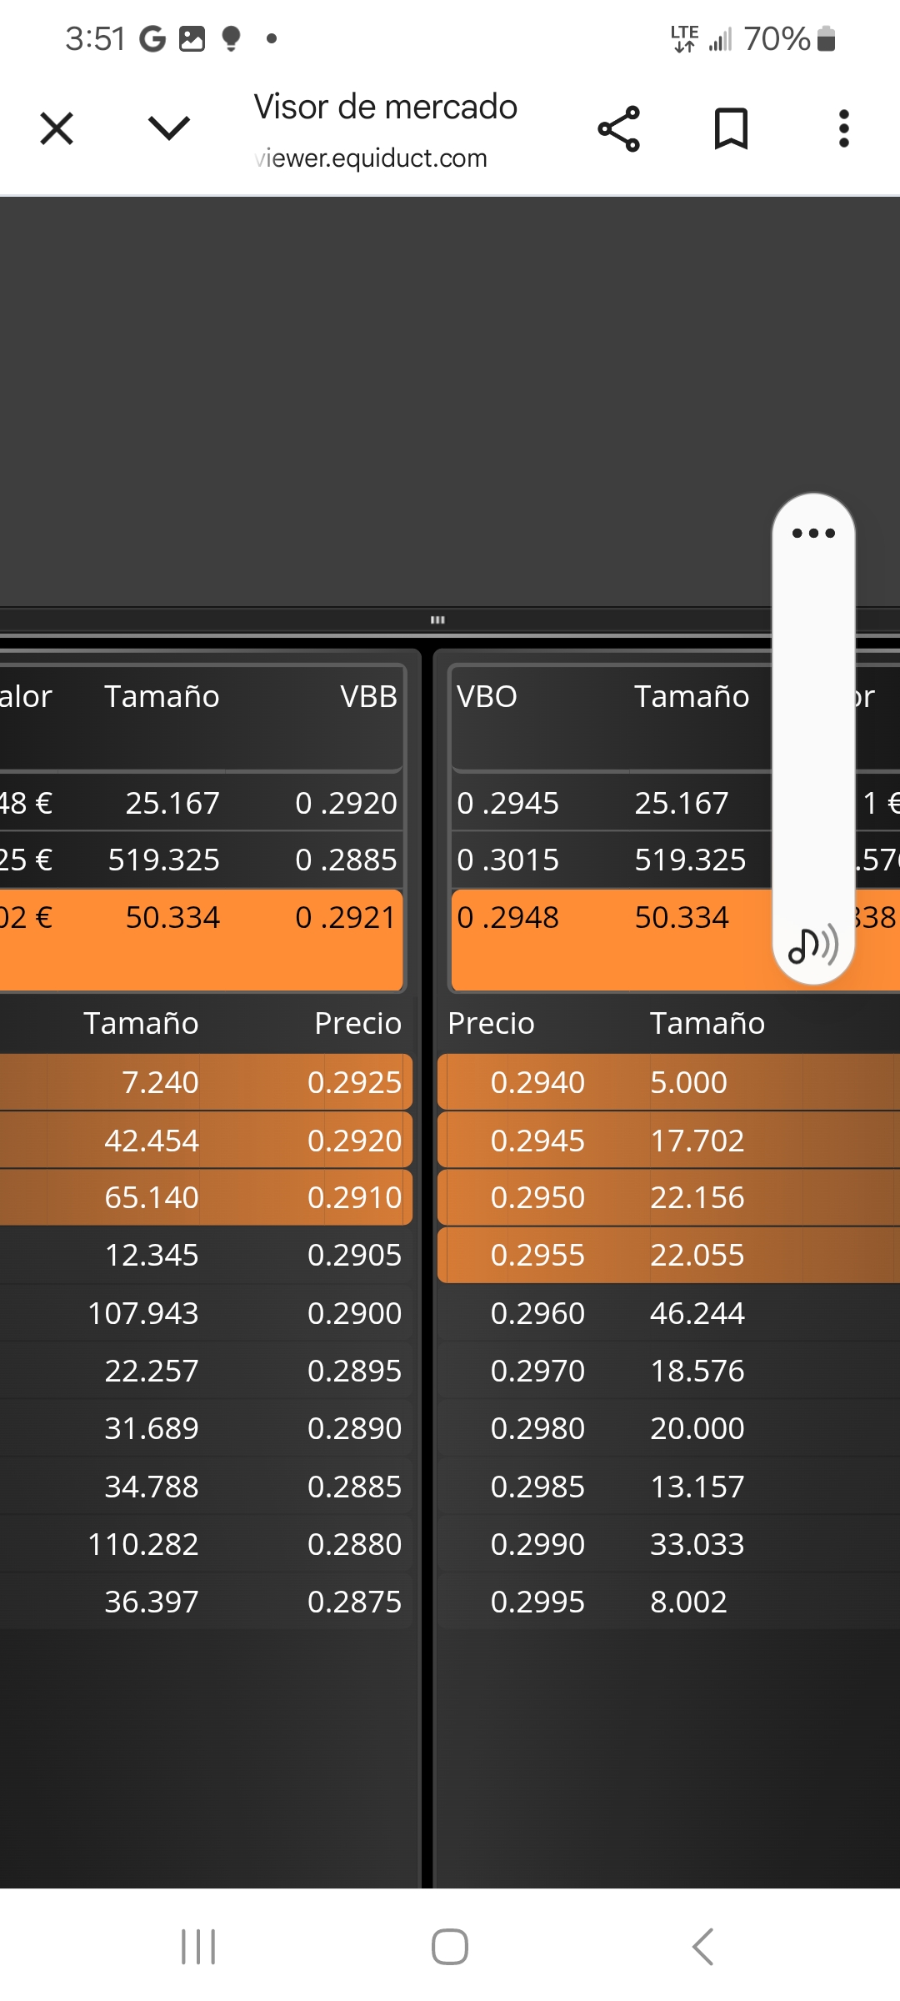Viewport: 900px width, 2001px height.
Task: Select the VBB column header
Action: coord(368,697)
